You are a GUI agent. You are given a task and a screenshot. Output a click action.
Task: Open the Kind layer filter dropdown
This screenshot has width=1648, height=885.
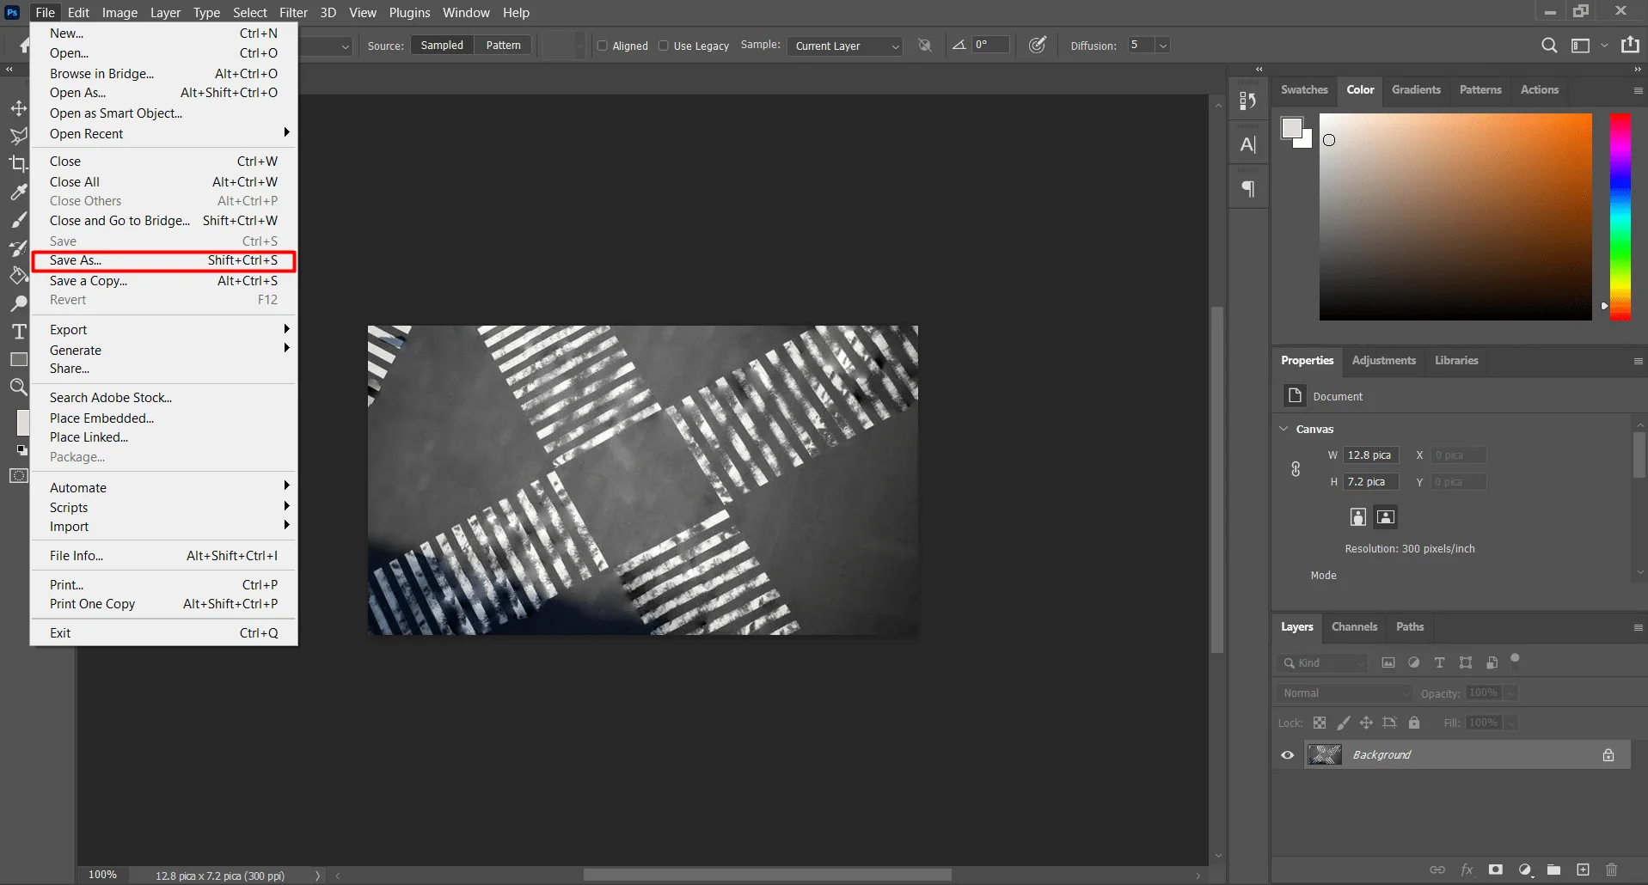pyautogui.click(x=1322, y=662)
